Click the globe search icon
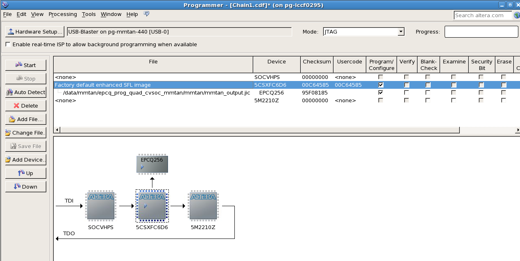The image size is (520, 261). click(x=516, y=15)
